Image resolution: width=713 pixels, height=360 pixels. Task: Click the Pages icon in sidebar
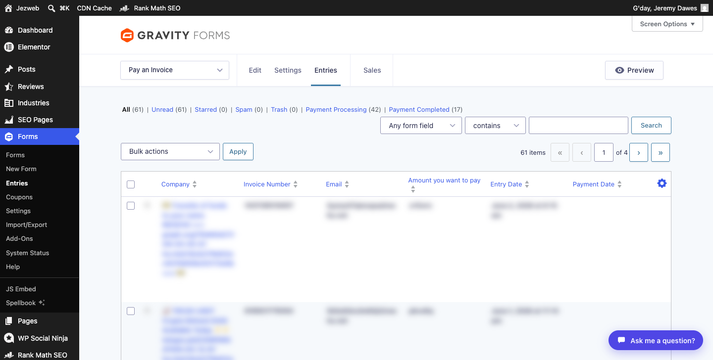coord(9,321)
